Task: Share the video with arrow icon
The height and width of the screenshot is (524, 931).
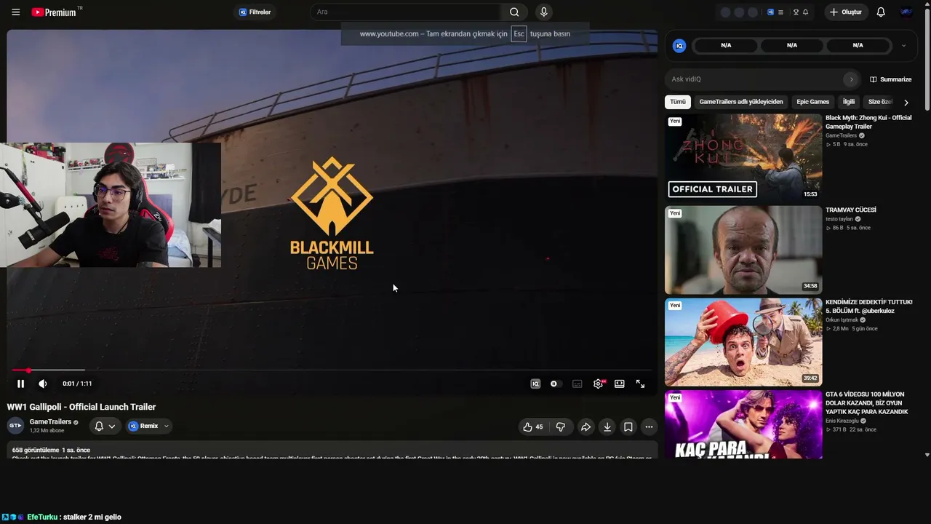Action: coord(586,427)
